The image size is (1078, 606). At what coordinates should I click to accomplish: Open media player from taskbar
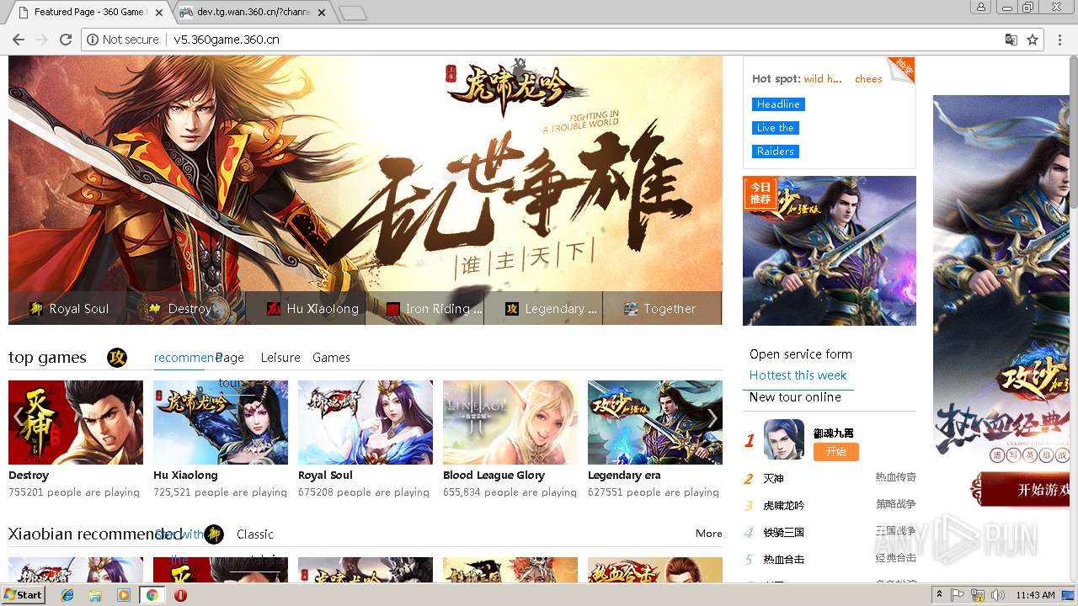(x=124, y=595)
